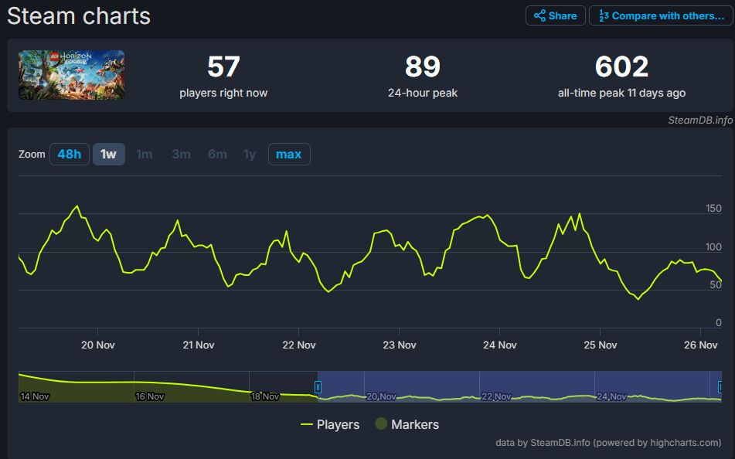The height and width of the screenshot is (459, 735).
Task: Click the LEGO Horizon game thumbnail
Action: pyautogui.click(x=72, y=75)
